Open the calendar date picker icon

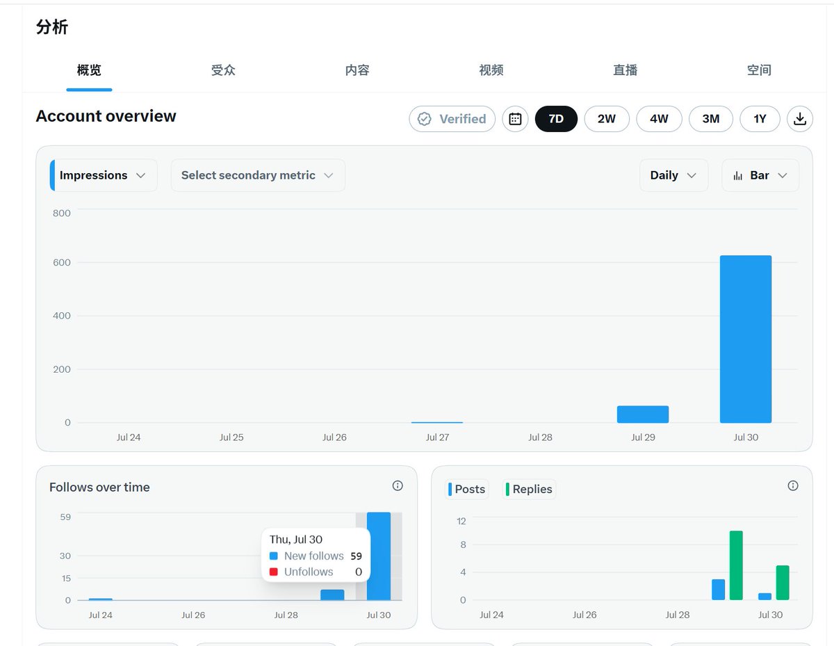click(515, 119)
